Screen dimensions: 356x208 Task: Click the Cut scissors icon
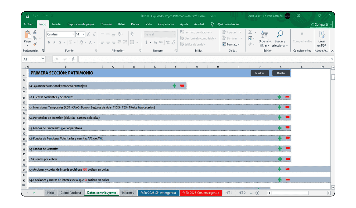[x=35, y=32]
